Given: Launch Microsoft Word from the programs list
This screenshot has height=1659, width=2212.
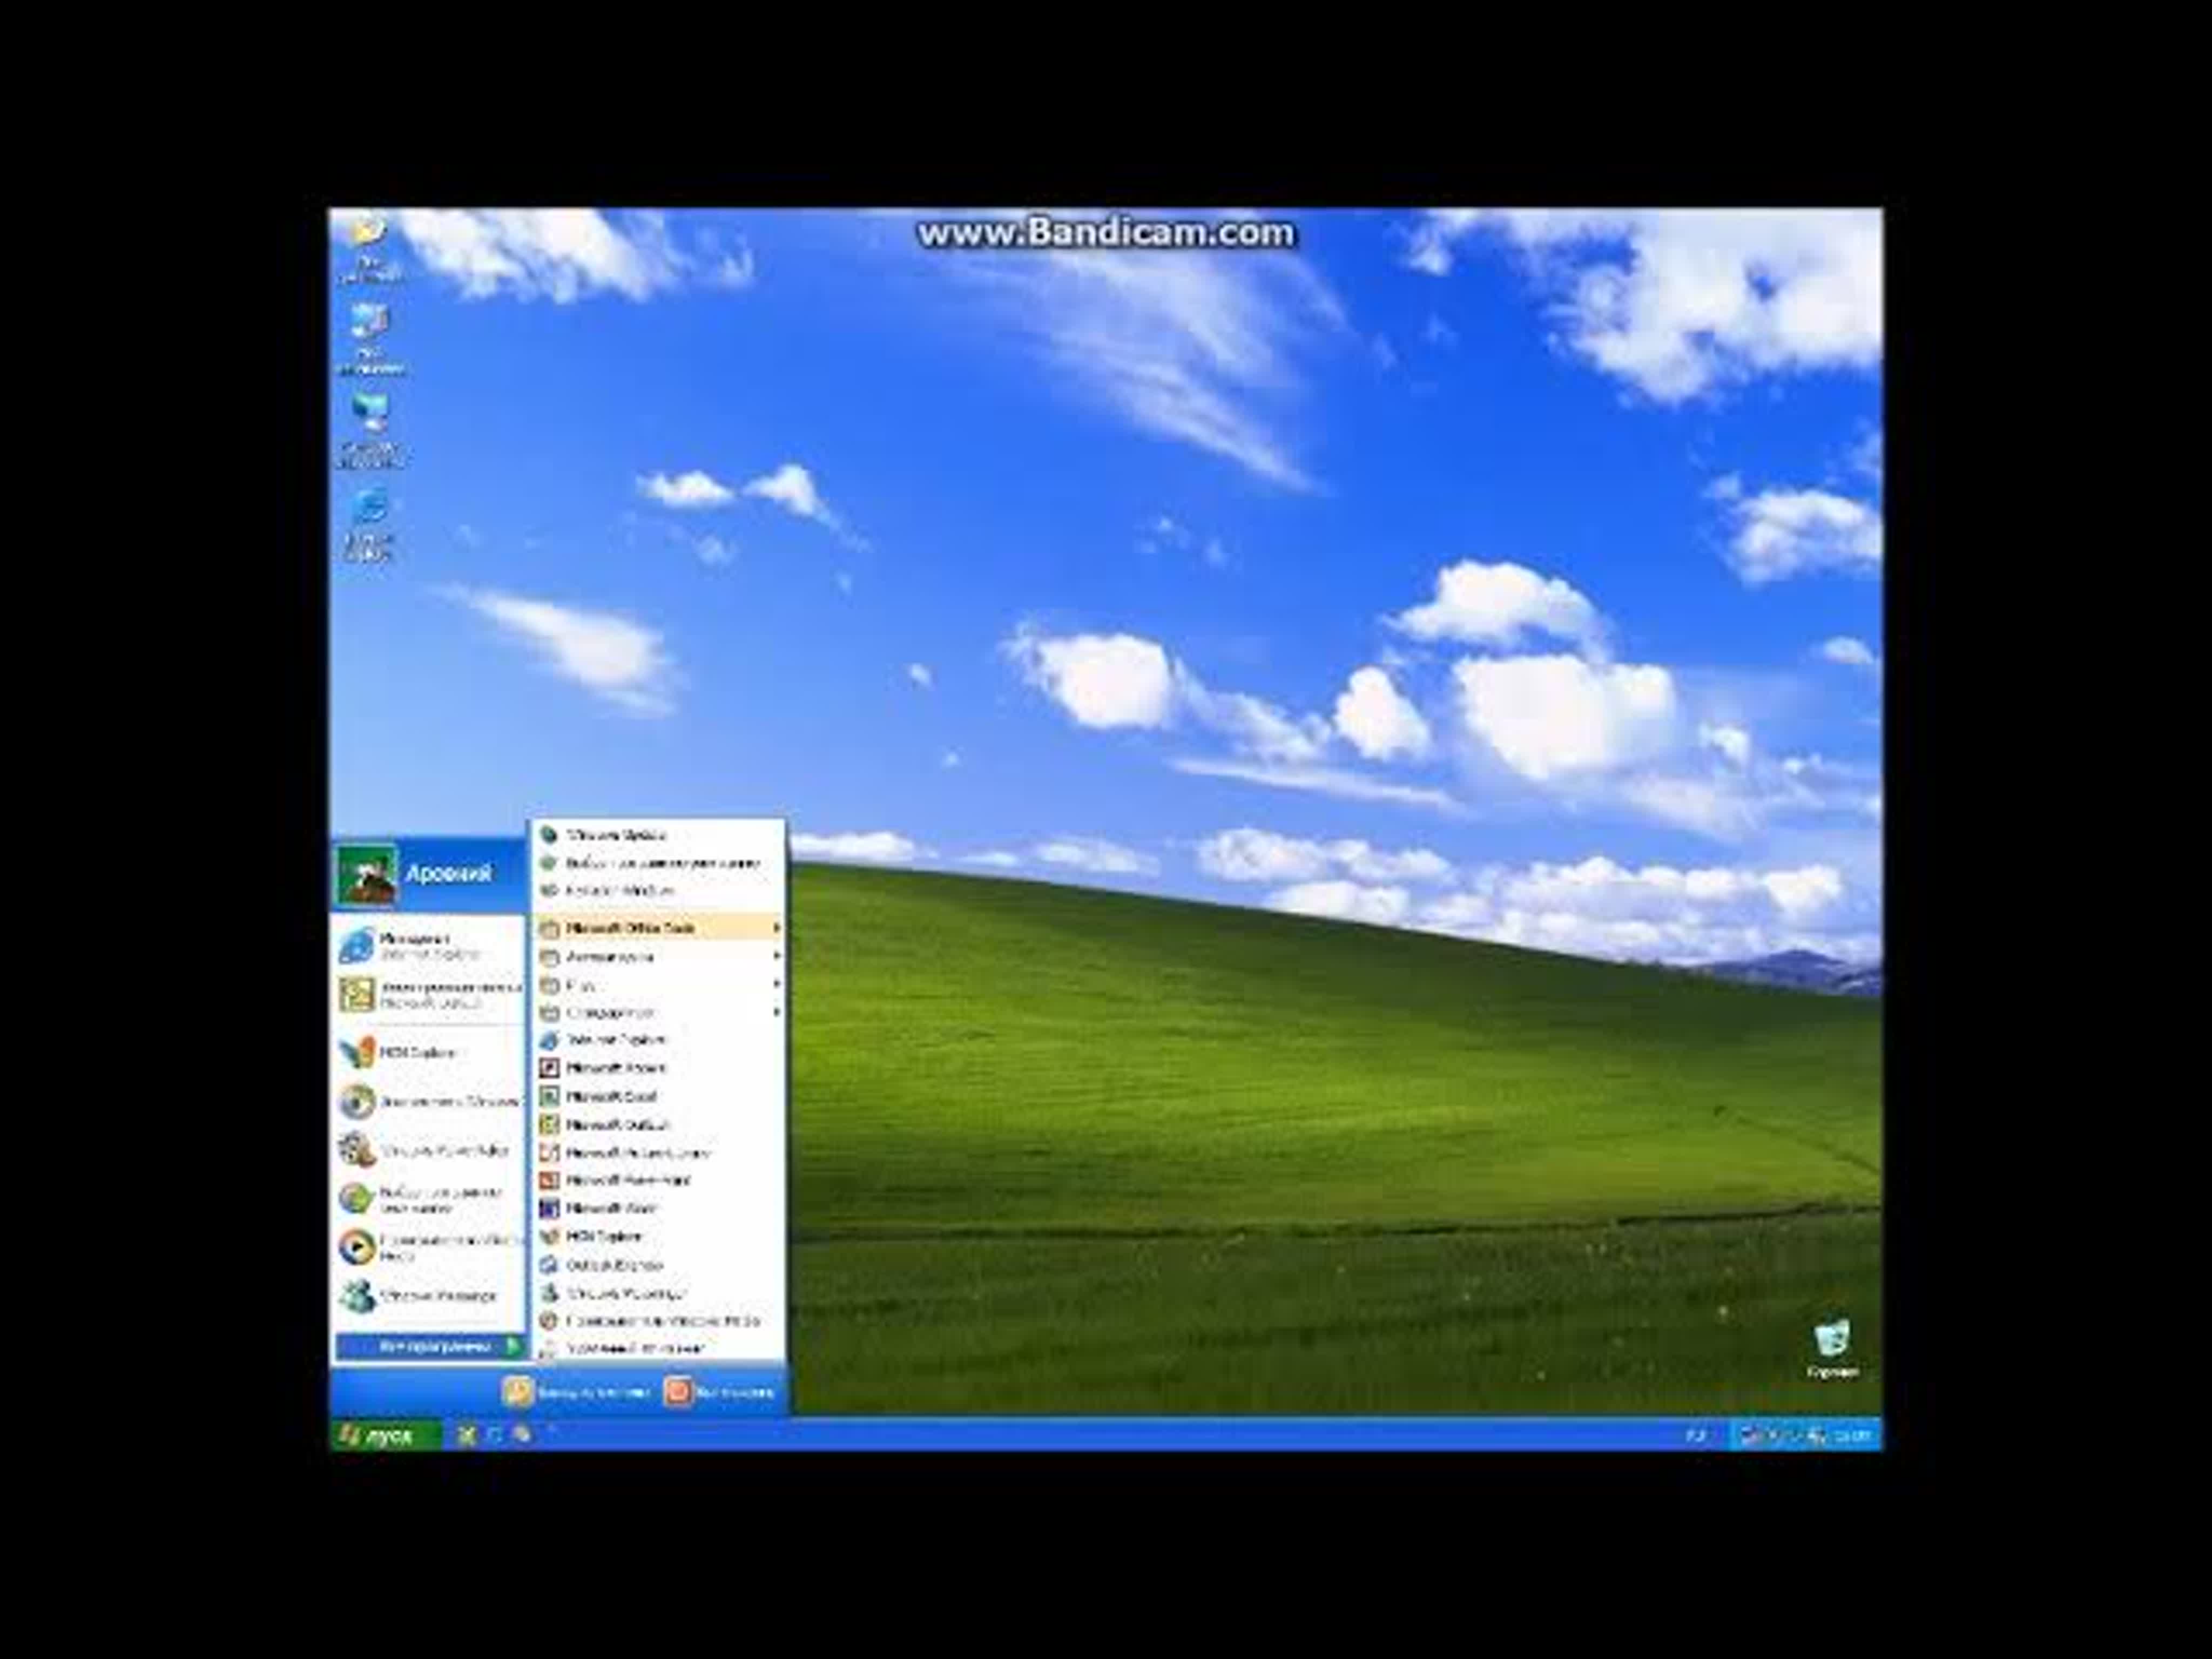Looking at the screenshot, I should coord(658,1209).
